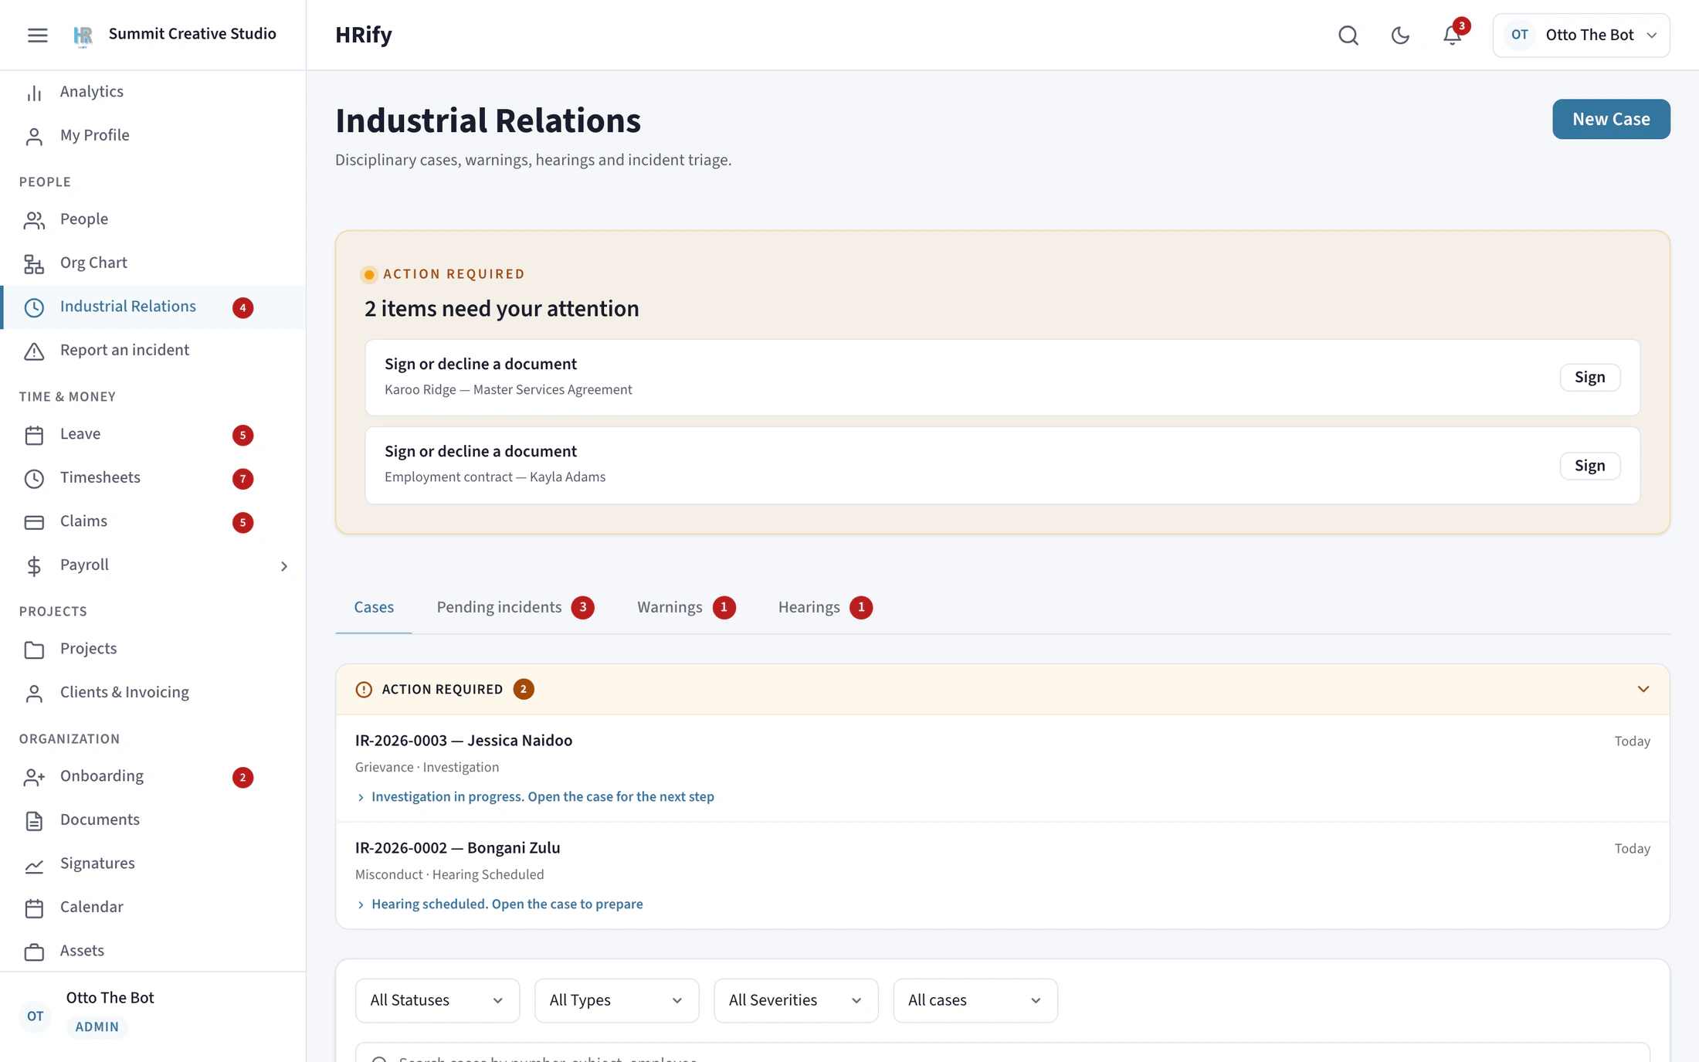The height and width of the screenshot is (1062, 1699).
Task: Click the Leave calendar icon
Action: (x=34, y=435)
